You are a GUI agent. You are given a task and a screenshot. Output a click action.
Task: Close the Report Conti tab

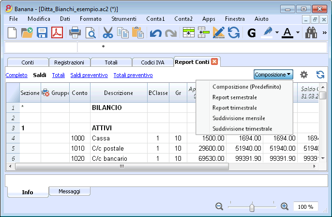pos(214,62)
